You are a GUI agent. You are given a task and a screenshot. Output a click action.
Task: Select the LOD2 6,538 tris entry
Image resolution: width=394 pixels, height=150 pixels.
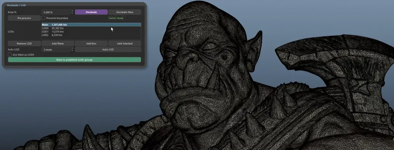click(91, 35)
